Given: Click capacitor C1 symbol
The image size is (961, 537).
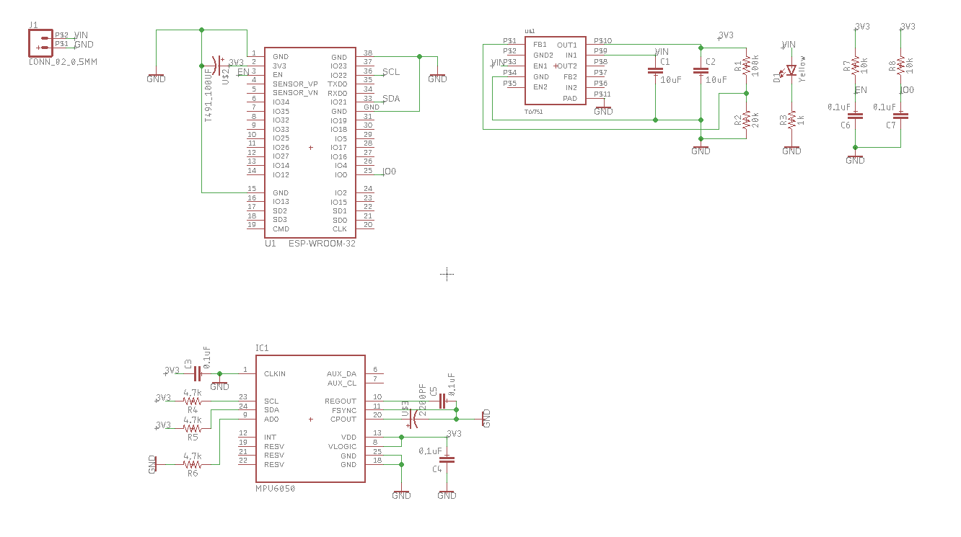Looking at the screenshot, I should click(x=655, y=71).
